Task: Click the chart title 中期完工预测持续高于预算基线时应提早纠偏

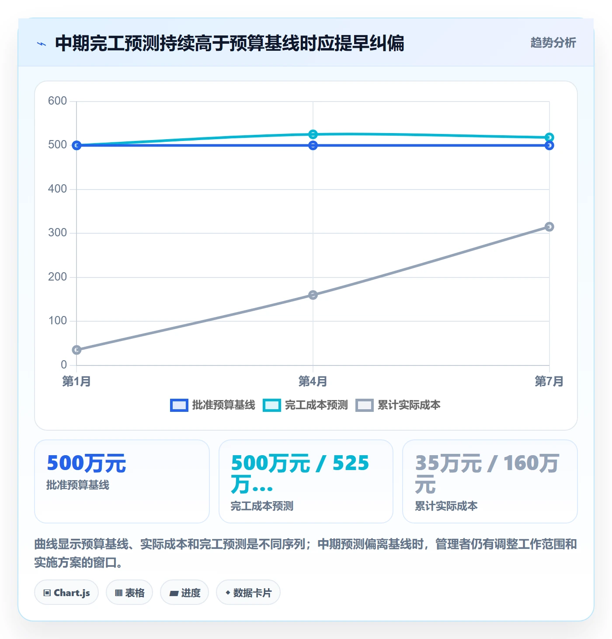Action: click(x=230, y=43)
